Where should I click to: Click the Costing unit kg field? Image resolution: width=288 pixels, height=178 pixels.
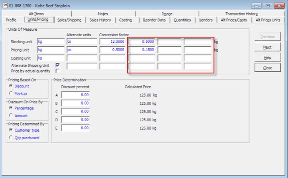pos(51,58)
